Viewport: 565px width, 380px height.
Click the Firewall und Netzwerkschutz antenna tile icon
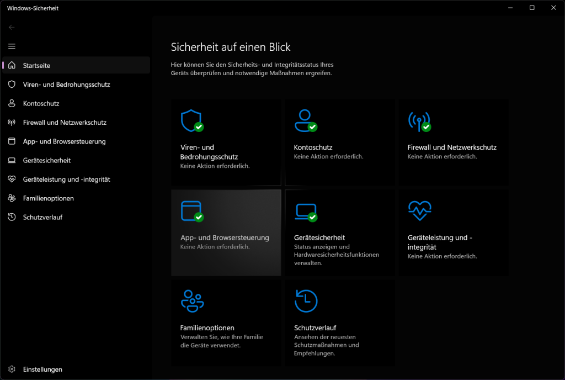[419, 120]
